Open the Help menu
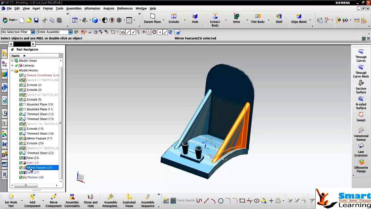 [153, 8]
